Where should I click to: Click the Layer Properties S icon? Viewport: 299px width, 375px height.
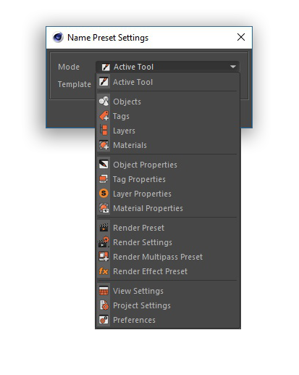[104, 194]
